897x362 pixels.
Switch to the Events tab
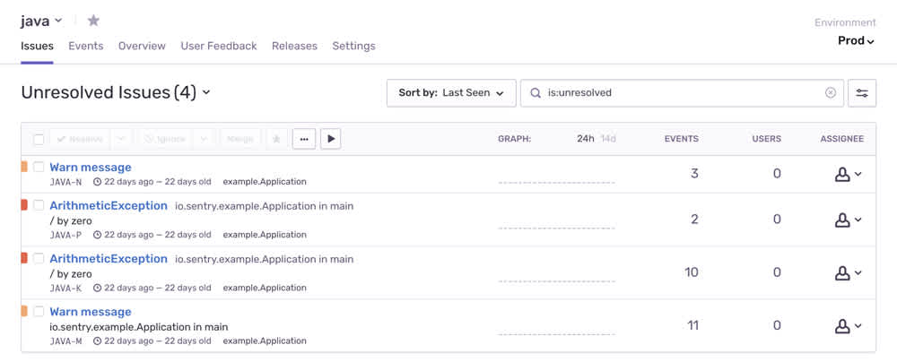point(86,46)
